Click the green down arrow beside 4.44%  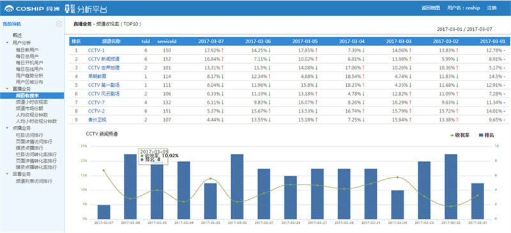[222, 119]
